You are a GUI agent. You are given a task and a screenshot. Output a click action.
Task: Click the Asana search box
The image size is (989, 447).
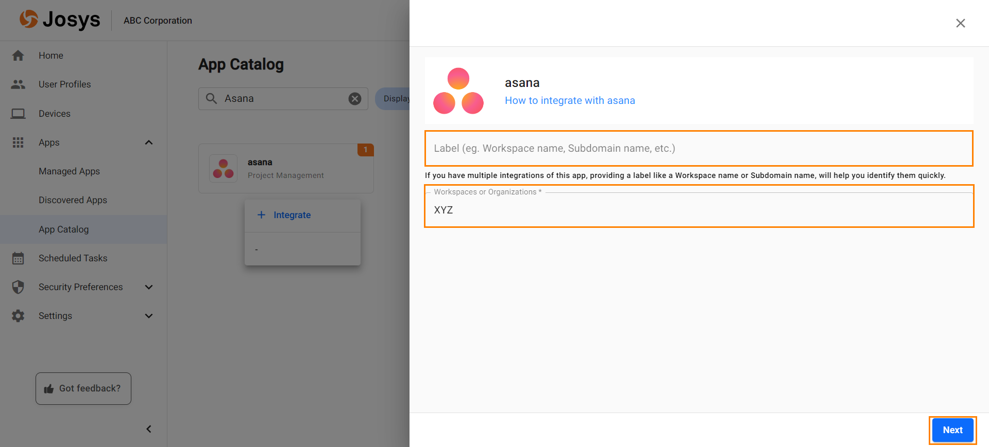click(x=283, y=99)
